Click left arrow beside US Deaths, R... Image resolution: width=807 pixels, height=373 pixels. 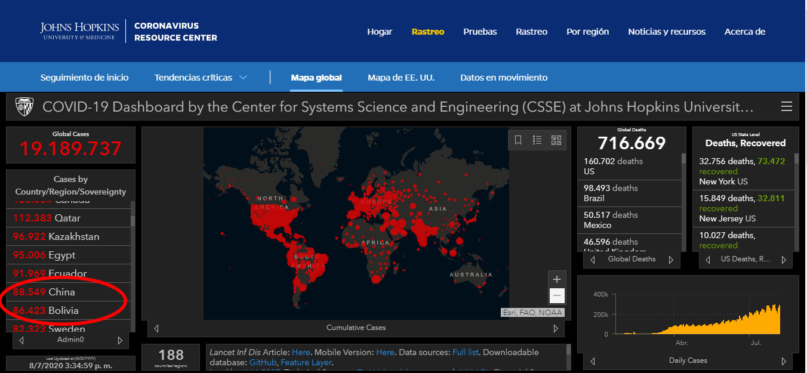708,260
